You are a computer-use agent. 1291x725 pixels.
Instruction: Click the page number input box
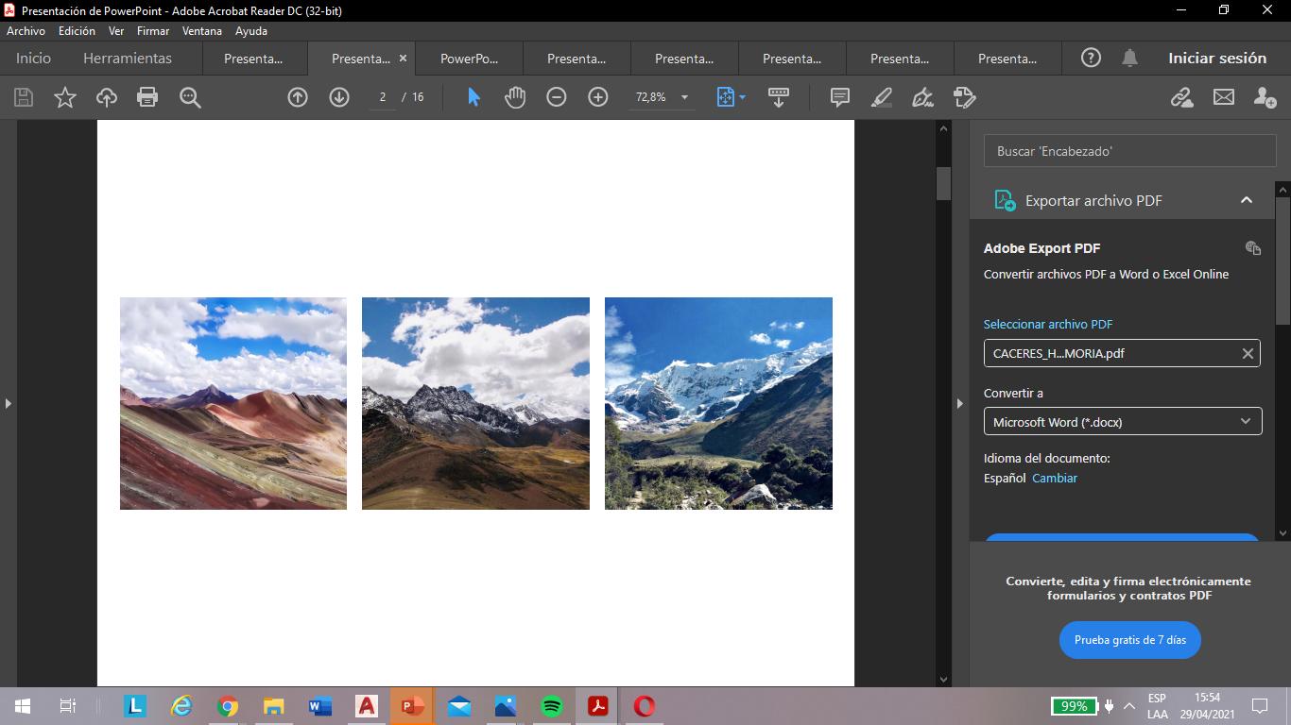point(383,97)
